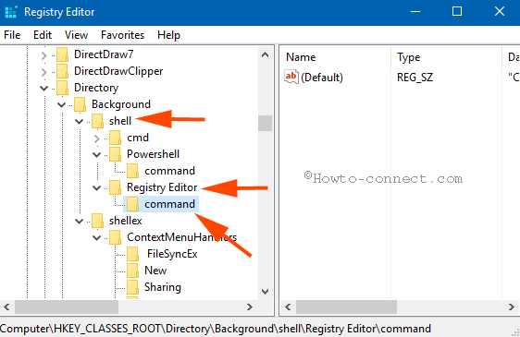Viewport: 520px width, 337px height.
Task: Click the tree pane scroll right arrow
Action: (x=250, y=307)
